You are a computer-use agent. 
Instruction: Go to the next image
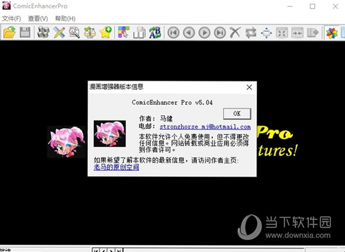204,32
